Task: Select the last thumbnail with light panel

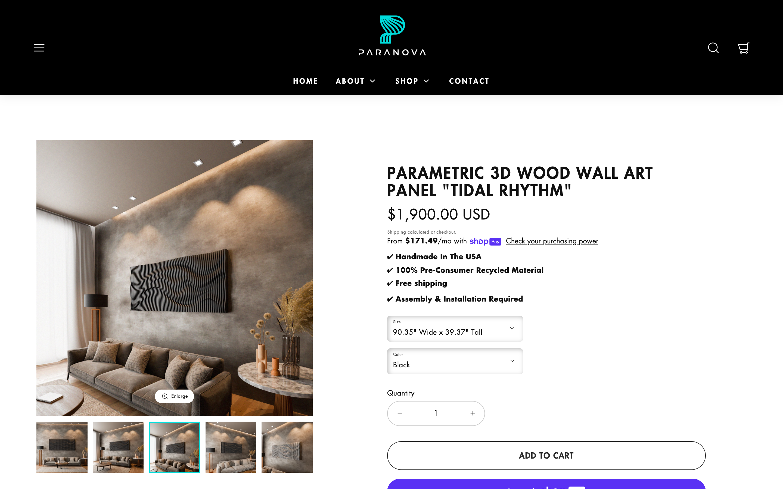Action: coord(287,447)
